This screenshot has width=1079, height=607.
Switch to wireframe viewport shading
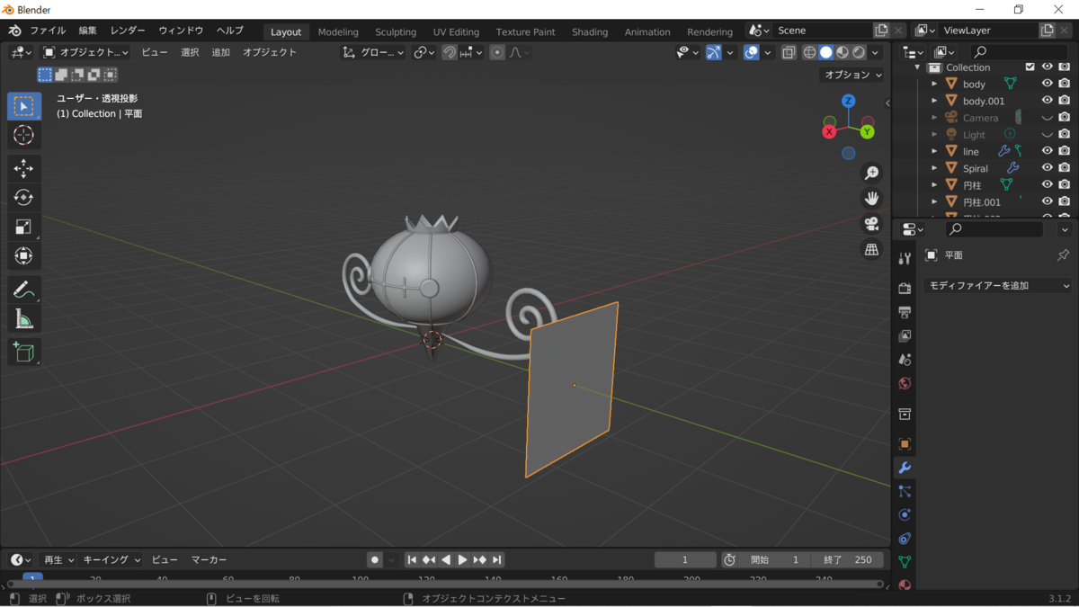point(809,52)
